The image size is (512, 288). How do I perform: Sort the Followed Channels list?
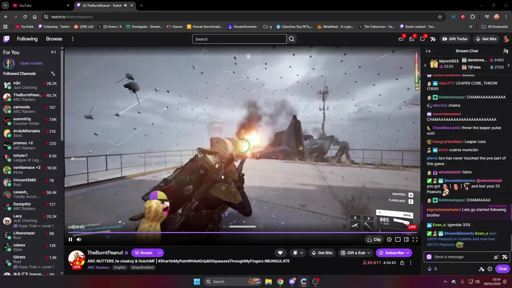53,74
